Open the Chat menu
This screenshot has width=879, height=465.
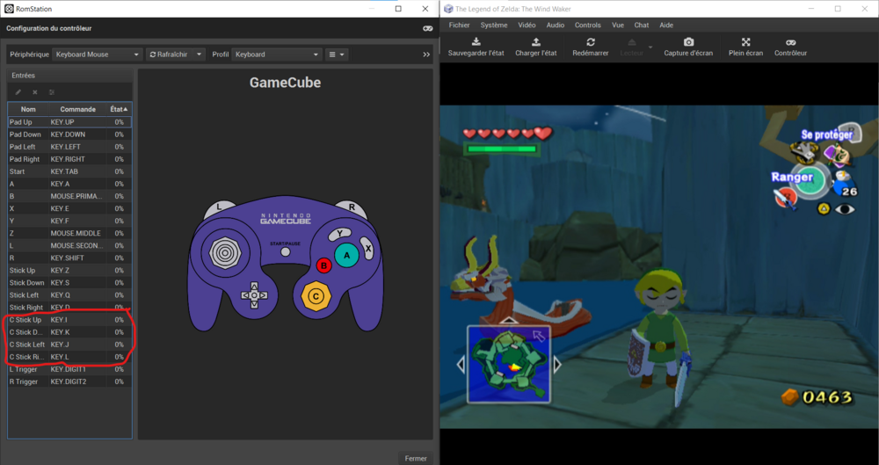642,25
